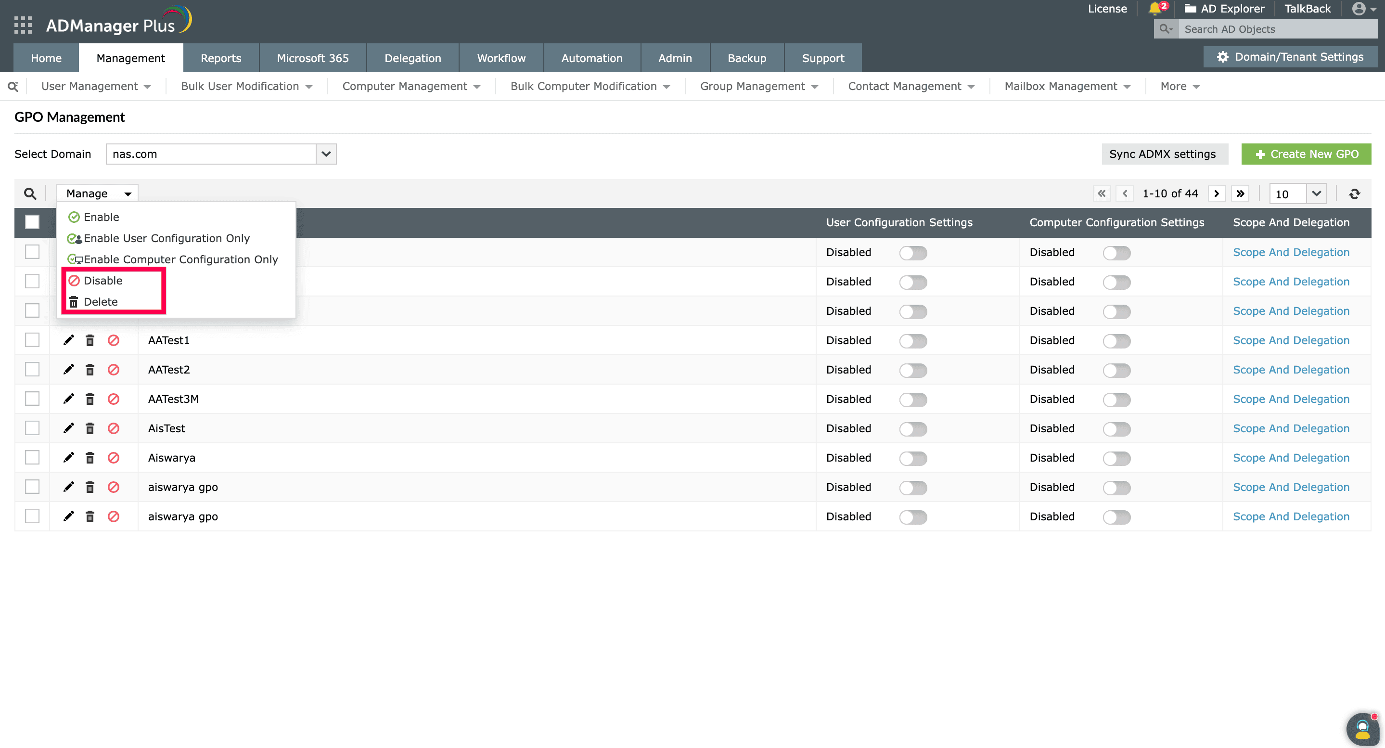Open the apps grid icon
Viewport: 1385px width, 748px height.
click(x=23, y=24)
